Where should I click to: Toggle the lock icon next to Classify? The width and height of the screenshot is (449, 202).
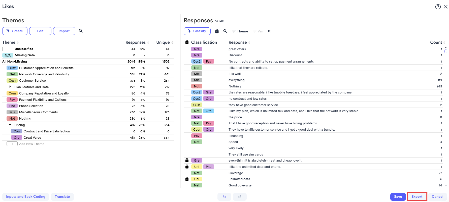pyautogui.click(x=217, y=31)
